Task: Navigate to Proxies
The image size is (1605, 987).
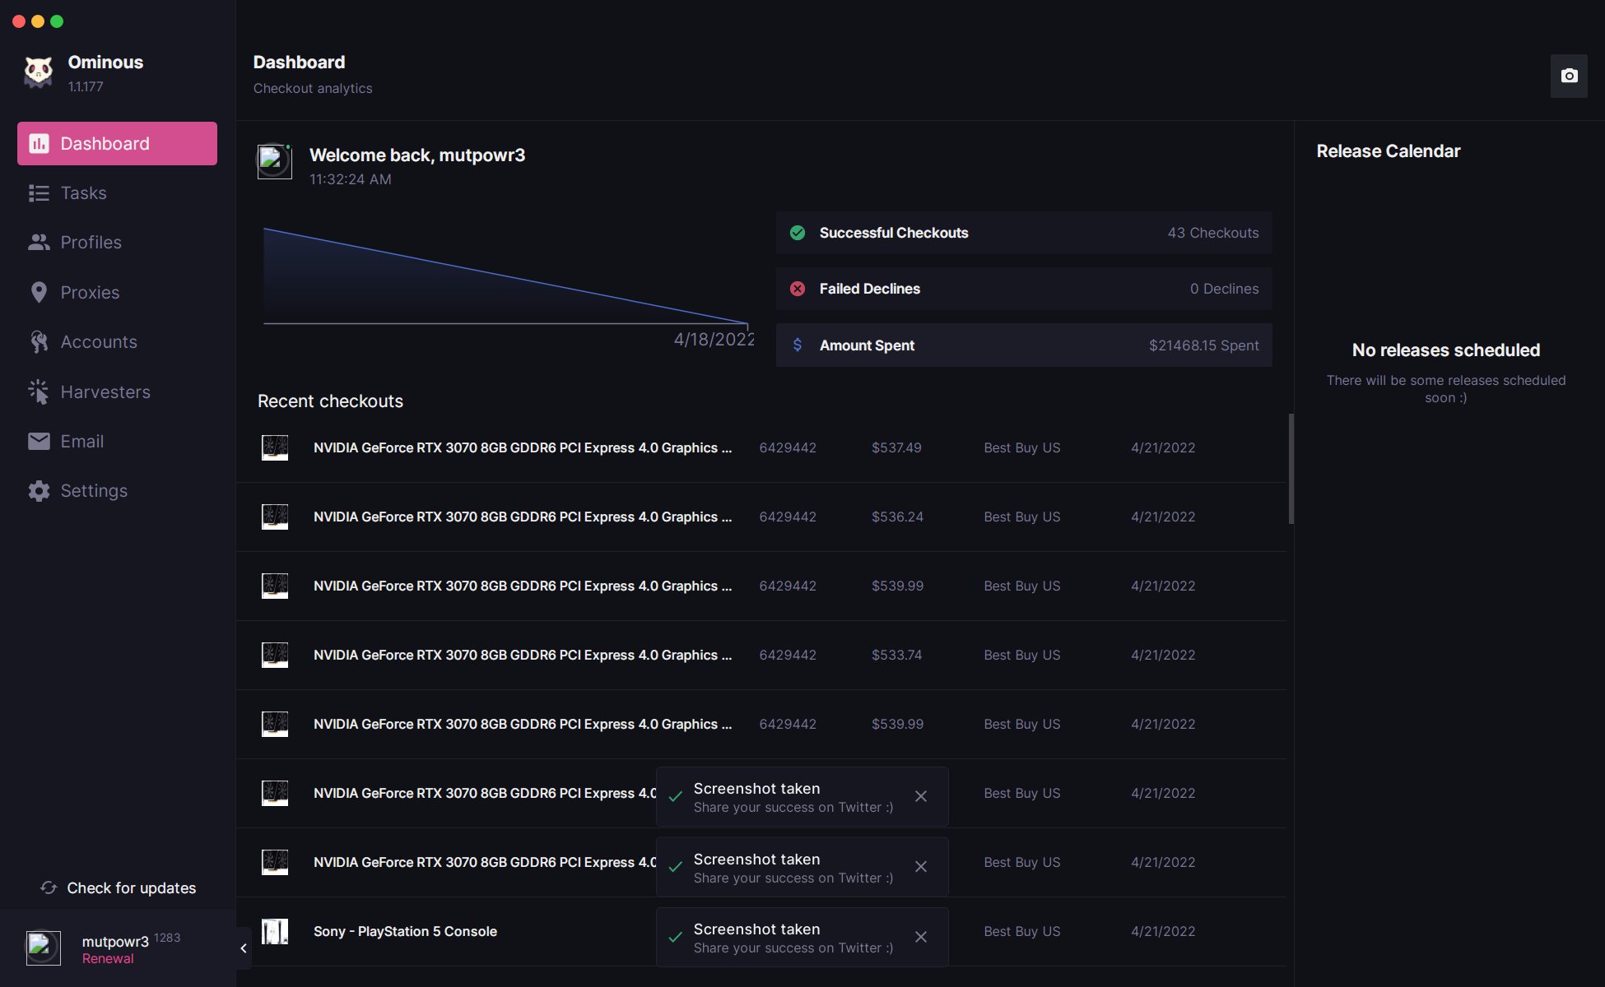Action: tap(90, 293)
